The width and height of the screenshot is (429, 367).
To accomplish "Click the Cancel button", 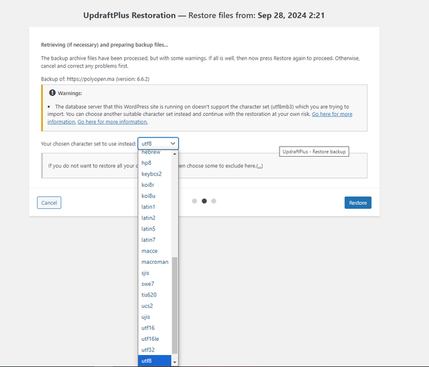I will [49, 203].
